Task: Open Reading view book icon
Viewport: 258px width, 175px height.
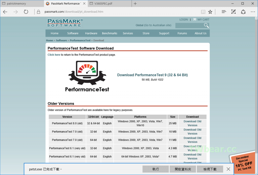Action: pyautogui.click(x=203, y=12)
